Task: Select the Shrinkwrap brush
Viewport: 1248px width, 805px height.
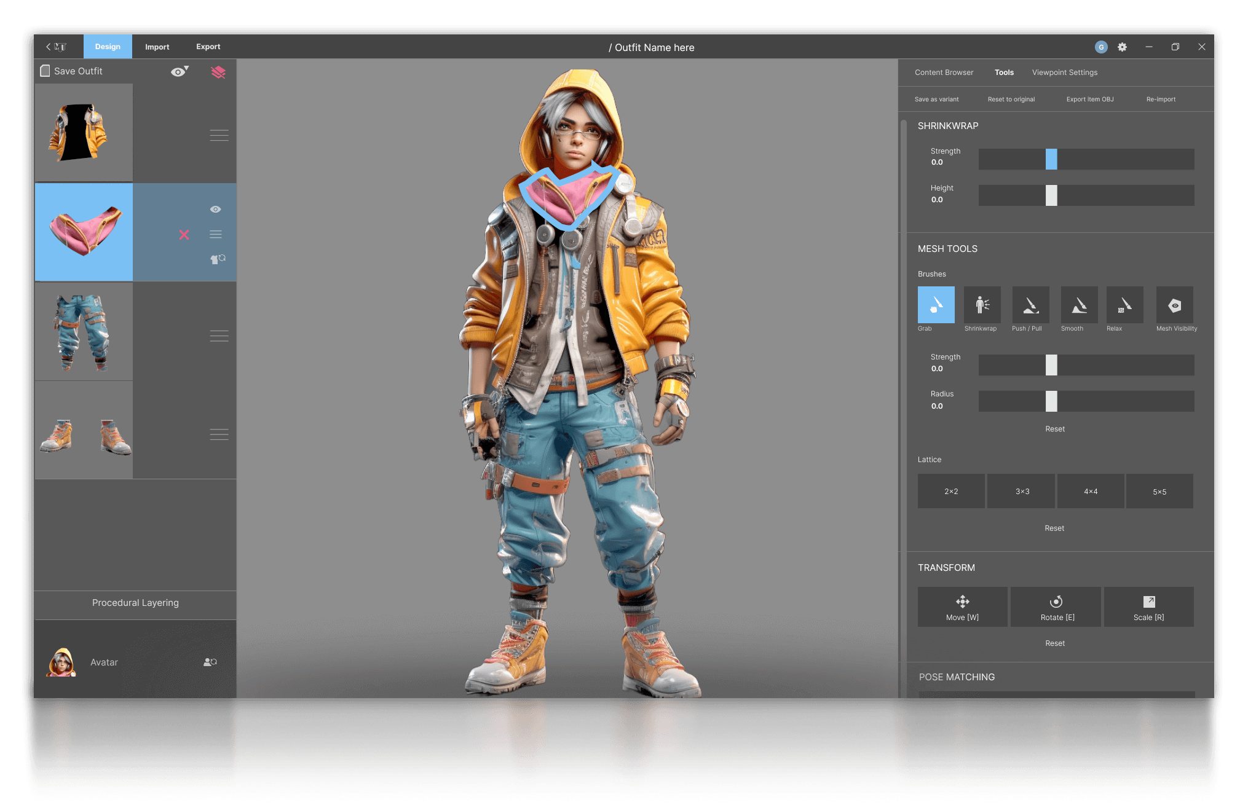Action: tap(981, 305)
